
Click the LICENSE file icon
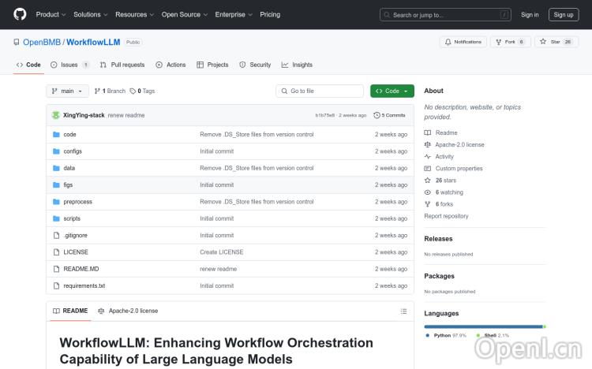[x=56, y=252]
